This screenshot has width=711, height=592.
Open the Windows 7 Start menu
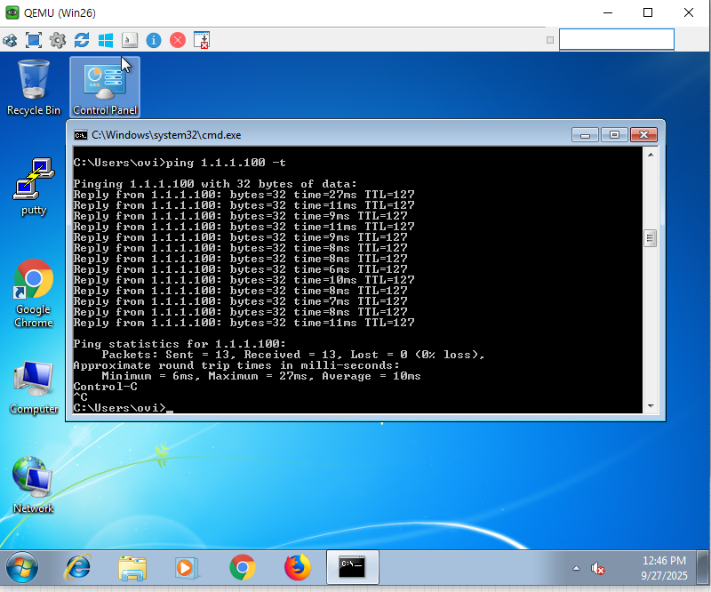(x=21, y=567)
